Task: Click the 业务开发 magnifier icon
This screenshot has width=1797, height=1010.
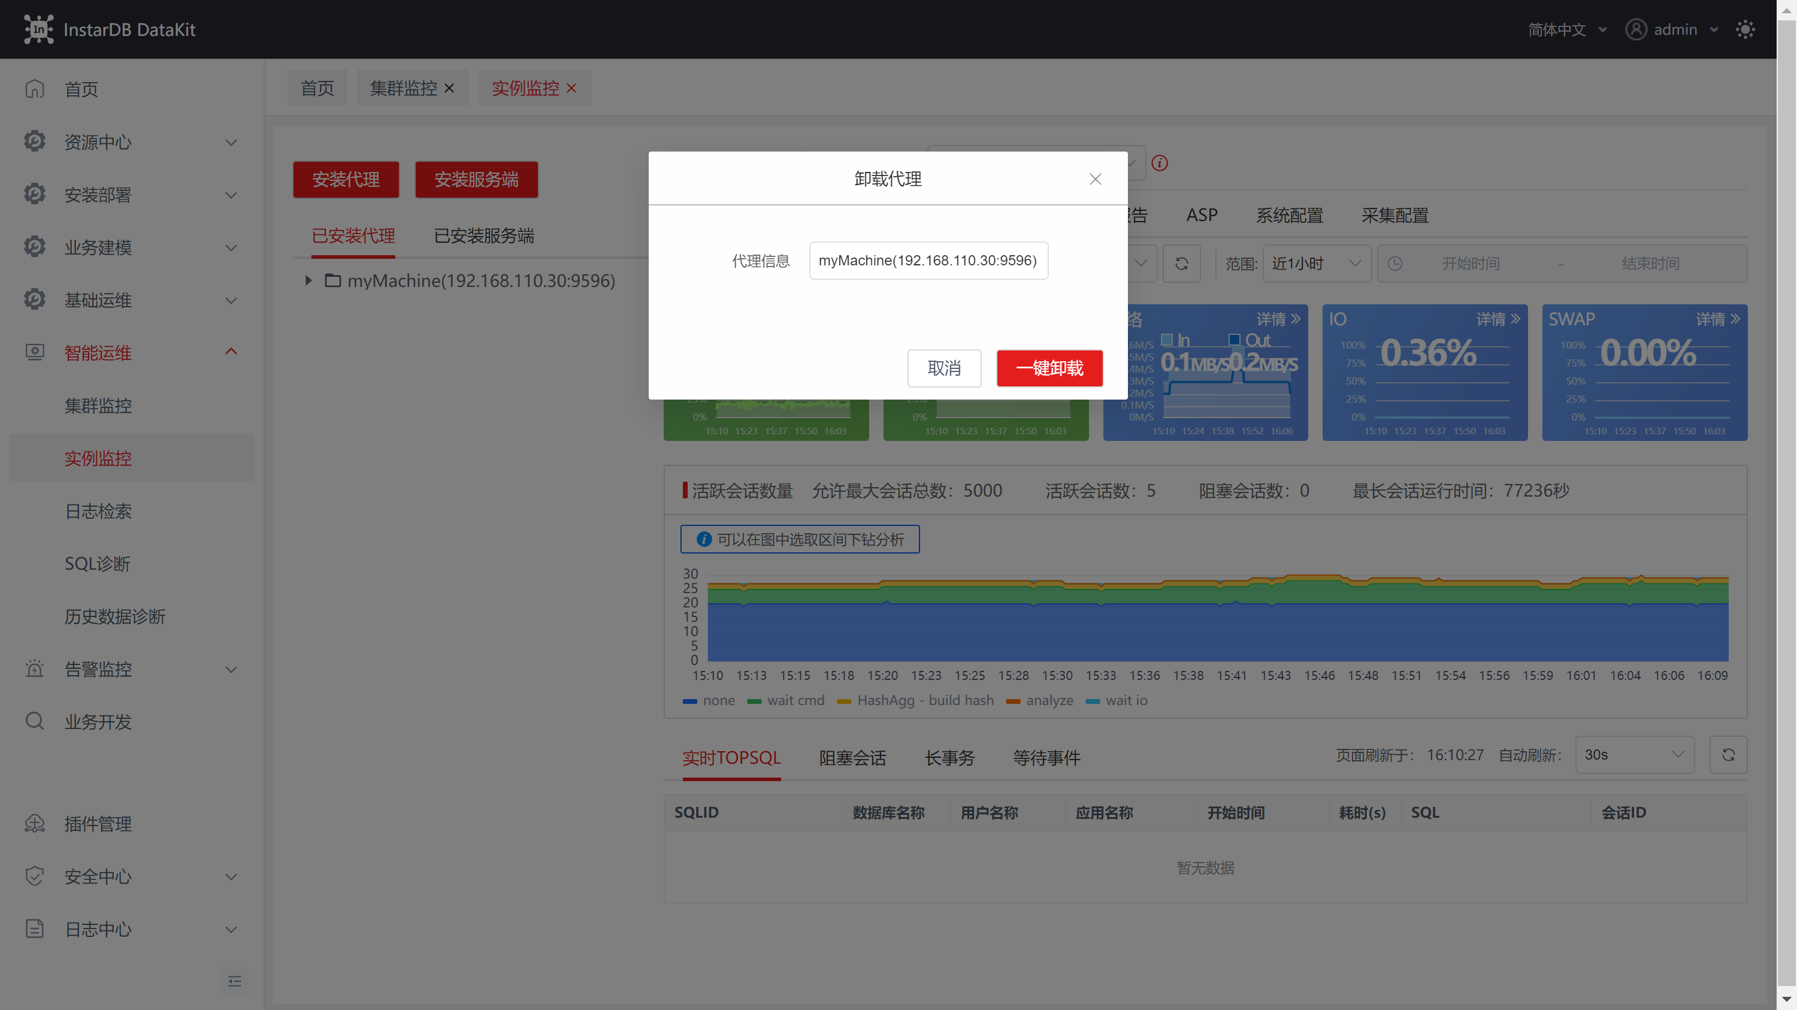Action: pos(35,721)
